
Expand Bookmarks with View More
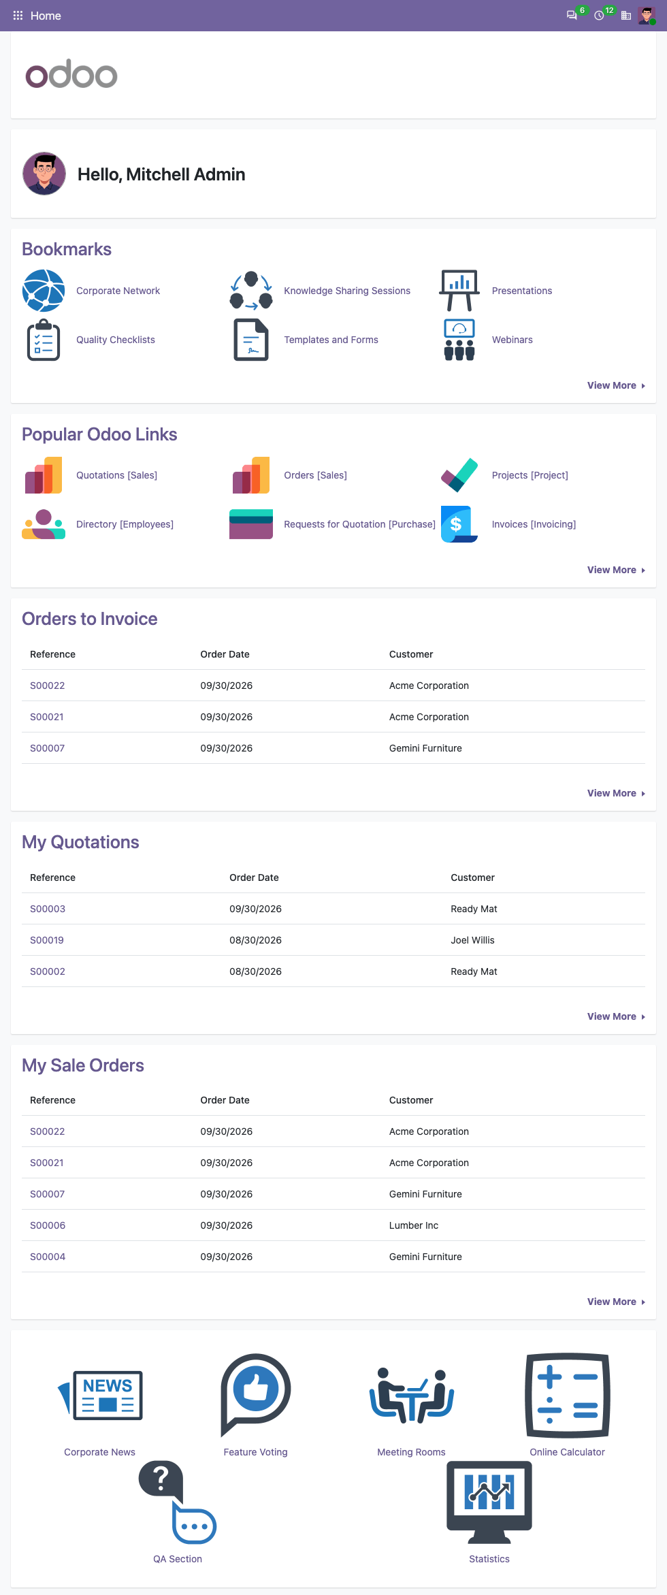pyautogui.click(x=616, y=385)
